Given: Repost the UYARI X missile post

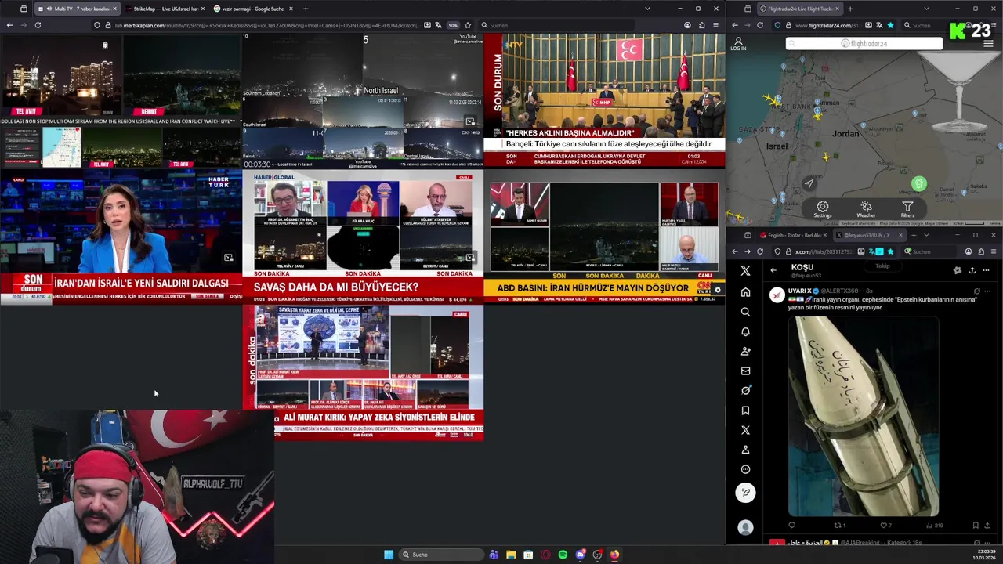Looking at the screenshot, I should 838,525.
